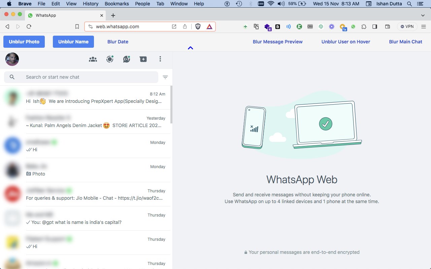
Task: Open the File menu
Action: [41, 4]
